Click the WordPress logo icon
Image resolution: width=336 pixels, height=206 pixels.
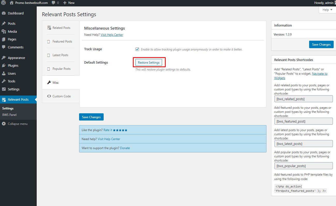coord(4,3)
